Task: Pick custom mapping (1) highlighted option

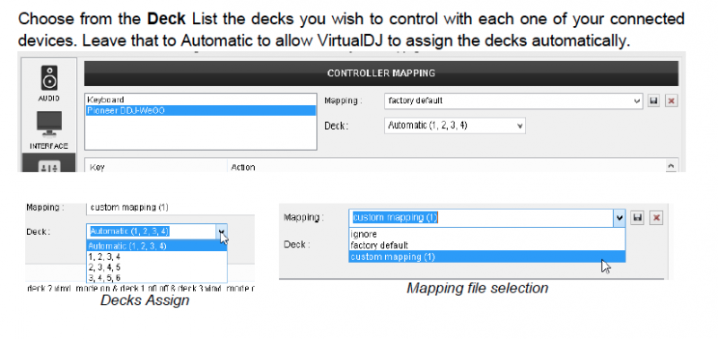Action: click(486, 256)
